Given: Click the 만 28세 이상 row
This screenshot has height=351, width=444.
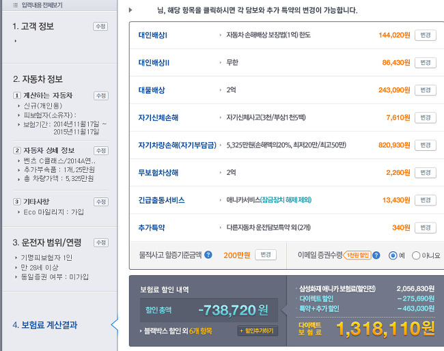Looking at the screenshot, I should click(40, 267).
